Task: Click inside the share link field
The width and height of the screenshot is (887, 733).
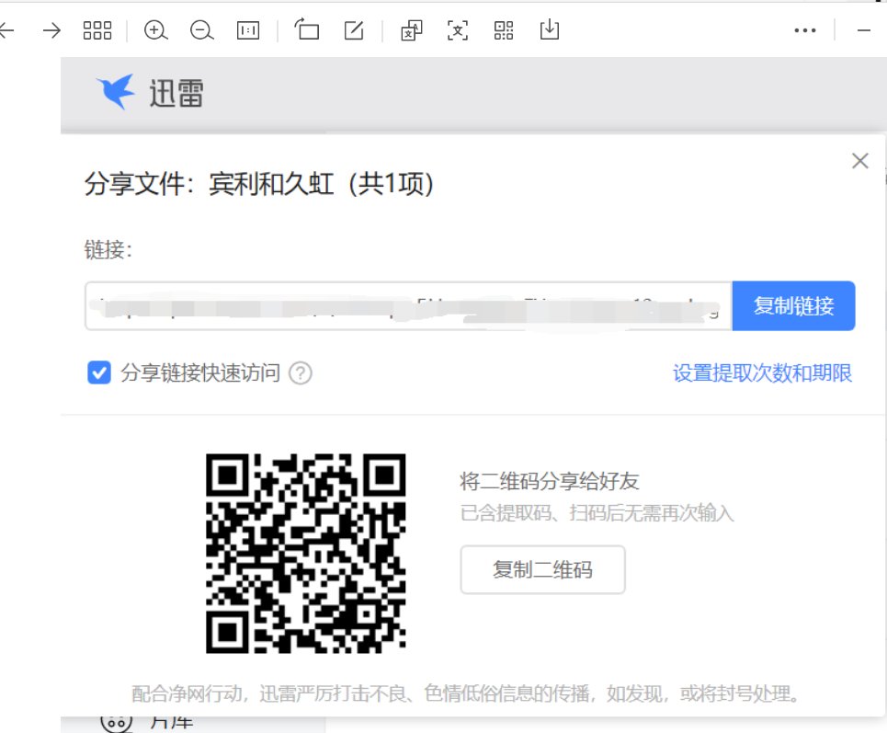Action: [408, 305]
